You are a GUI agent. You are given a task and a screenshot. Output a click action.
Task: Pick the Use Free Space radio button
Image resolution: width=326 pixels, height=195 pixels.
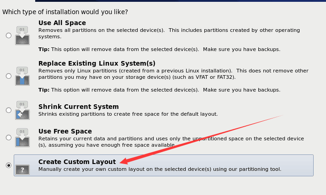[9, 137]
